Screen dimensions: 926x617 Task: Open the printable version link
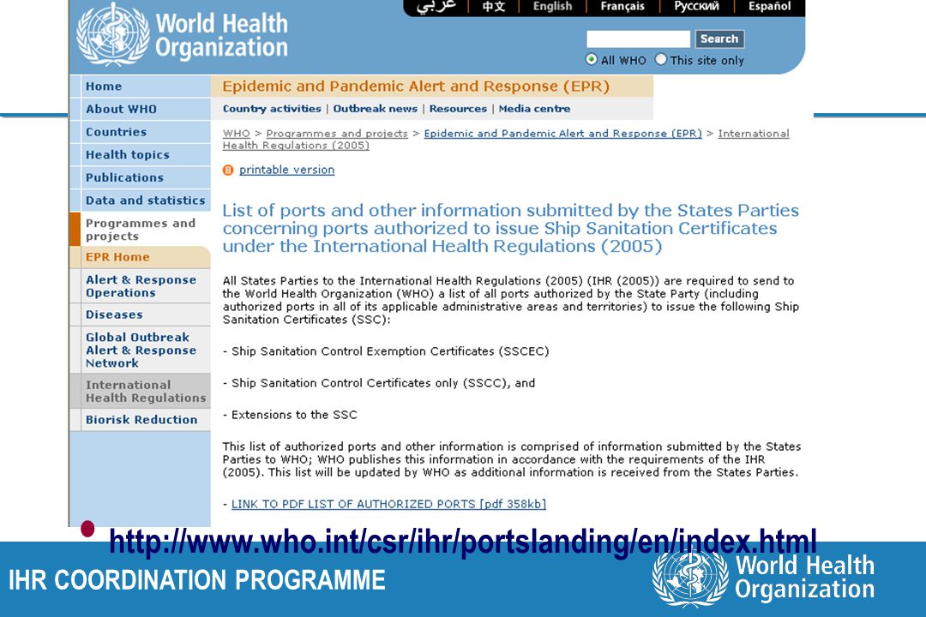286,170
